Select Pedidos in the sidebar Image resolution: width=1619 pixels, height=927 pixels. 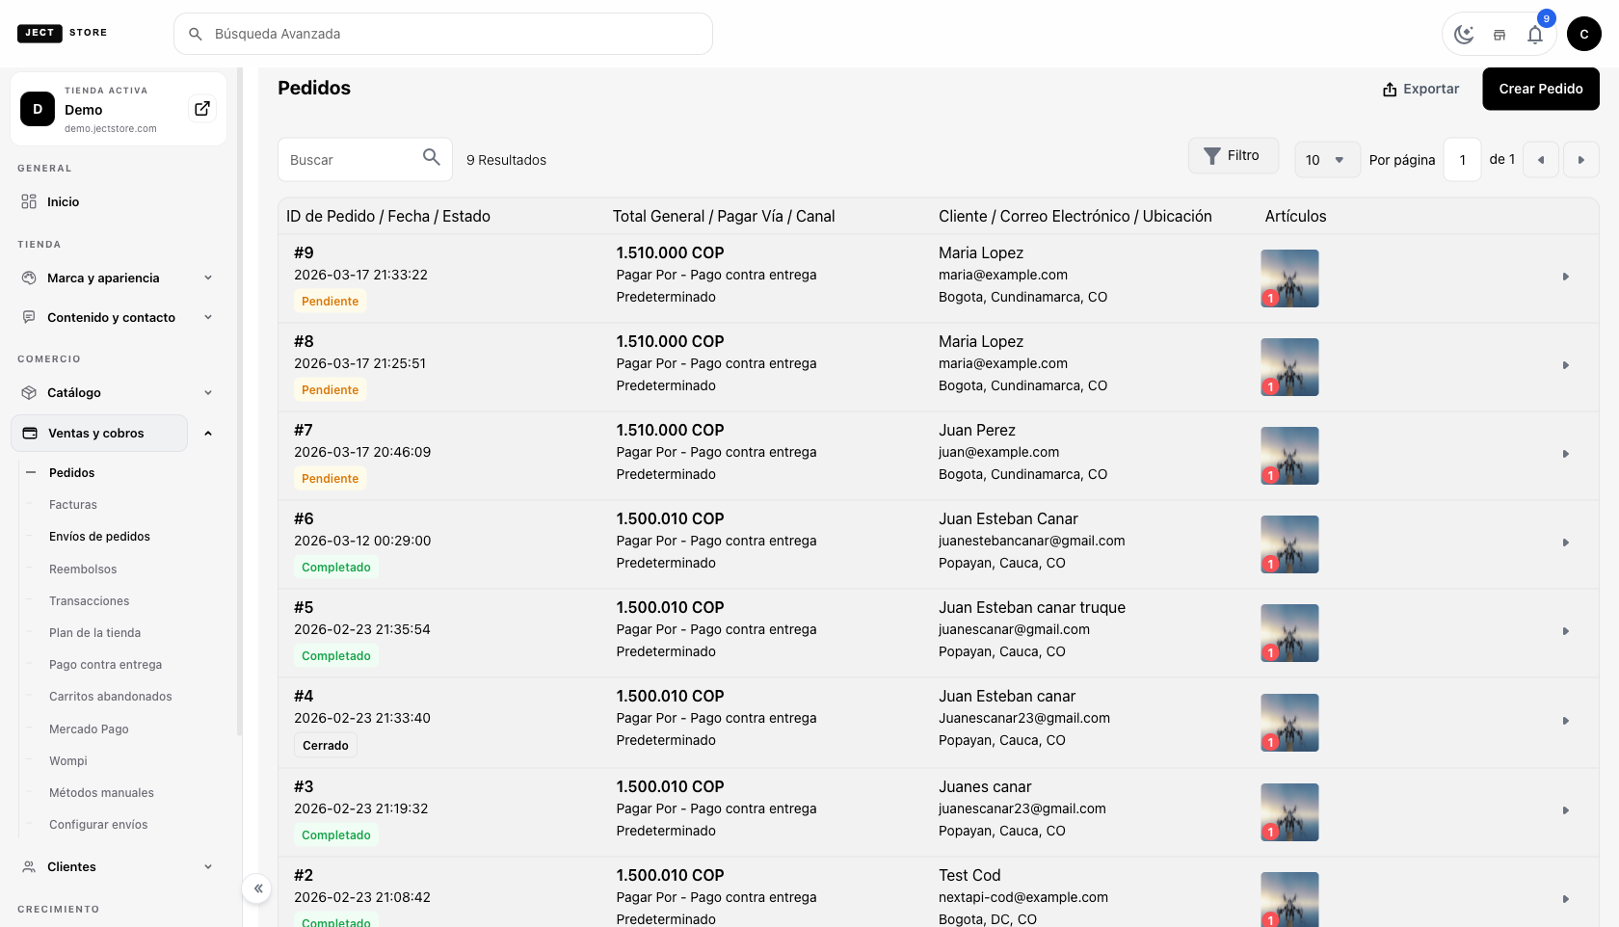(x=71, y=473)
